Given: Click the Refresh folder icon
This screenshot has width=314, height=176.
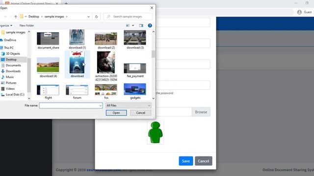Looking at the screenshot, I should (96, 17).
